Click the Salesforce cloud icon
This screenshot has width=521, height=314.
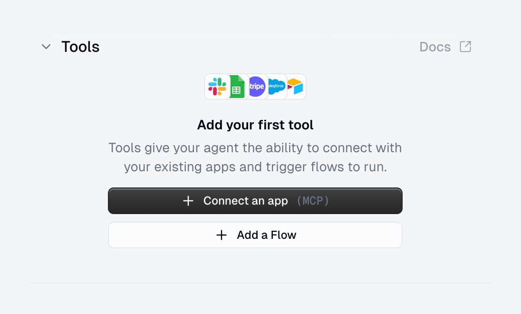click(277, 87)
